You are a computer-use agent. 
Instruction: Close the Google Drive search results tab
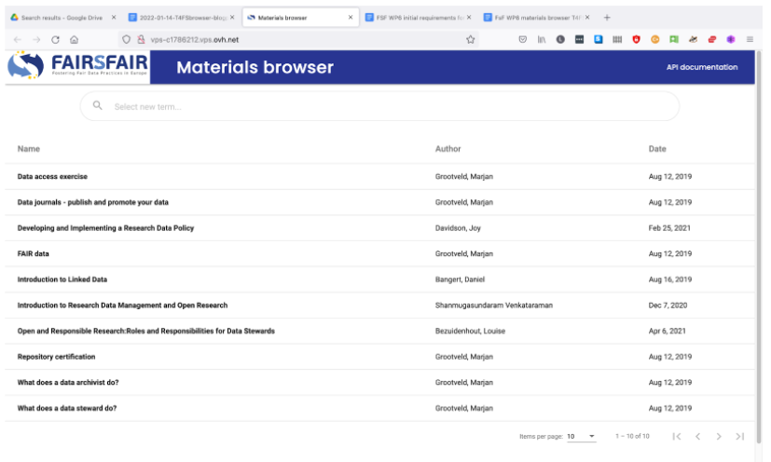point(114,17)
